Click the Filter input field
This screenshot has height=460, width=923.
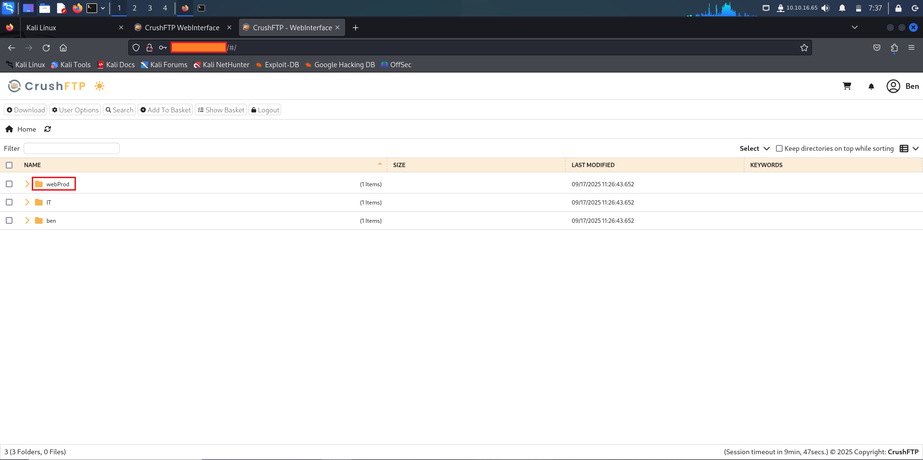click(72, 148)
